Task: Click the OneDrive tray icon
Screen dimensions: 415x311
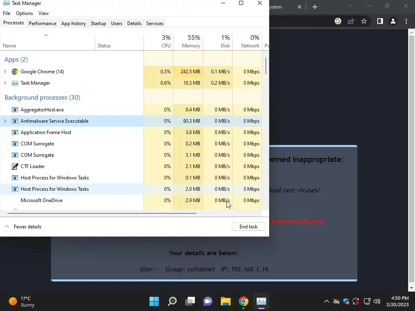Action: tap(336, 301)
